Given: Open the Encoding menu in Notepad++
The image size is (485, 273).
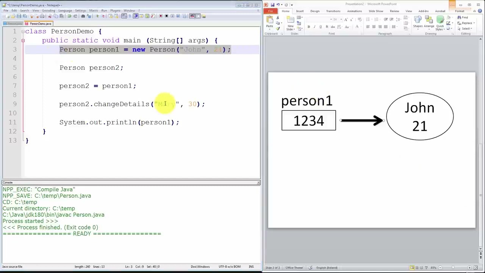Looking at the screenshot, I should (48, 11).
